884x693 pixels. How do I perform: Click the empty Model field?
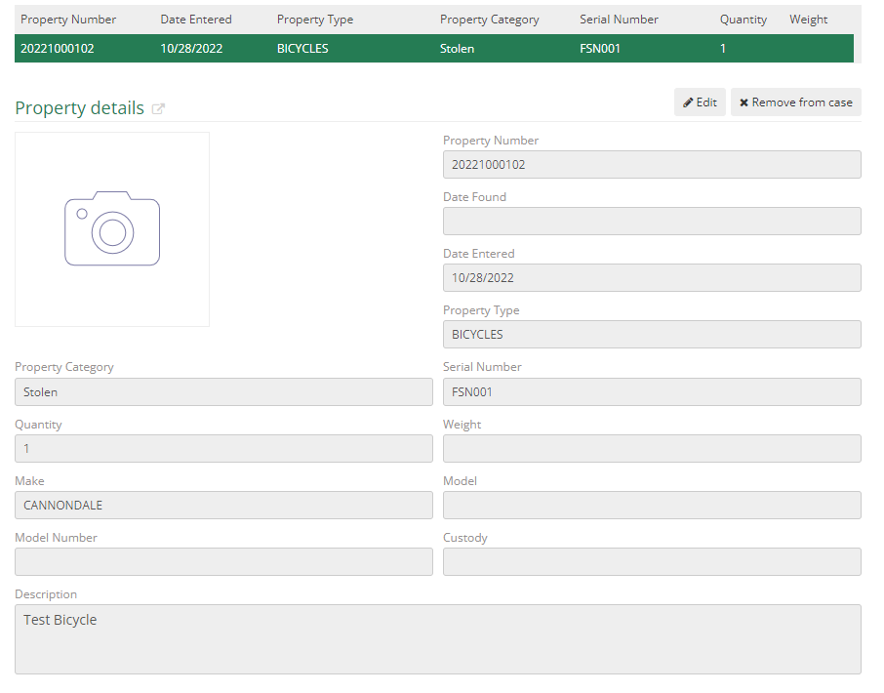651,505
